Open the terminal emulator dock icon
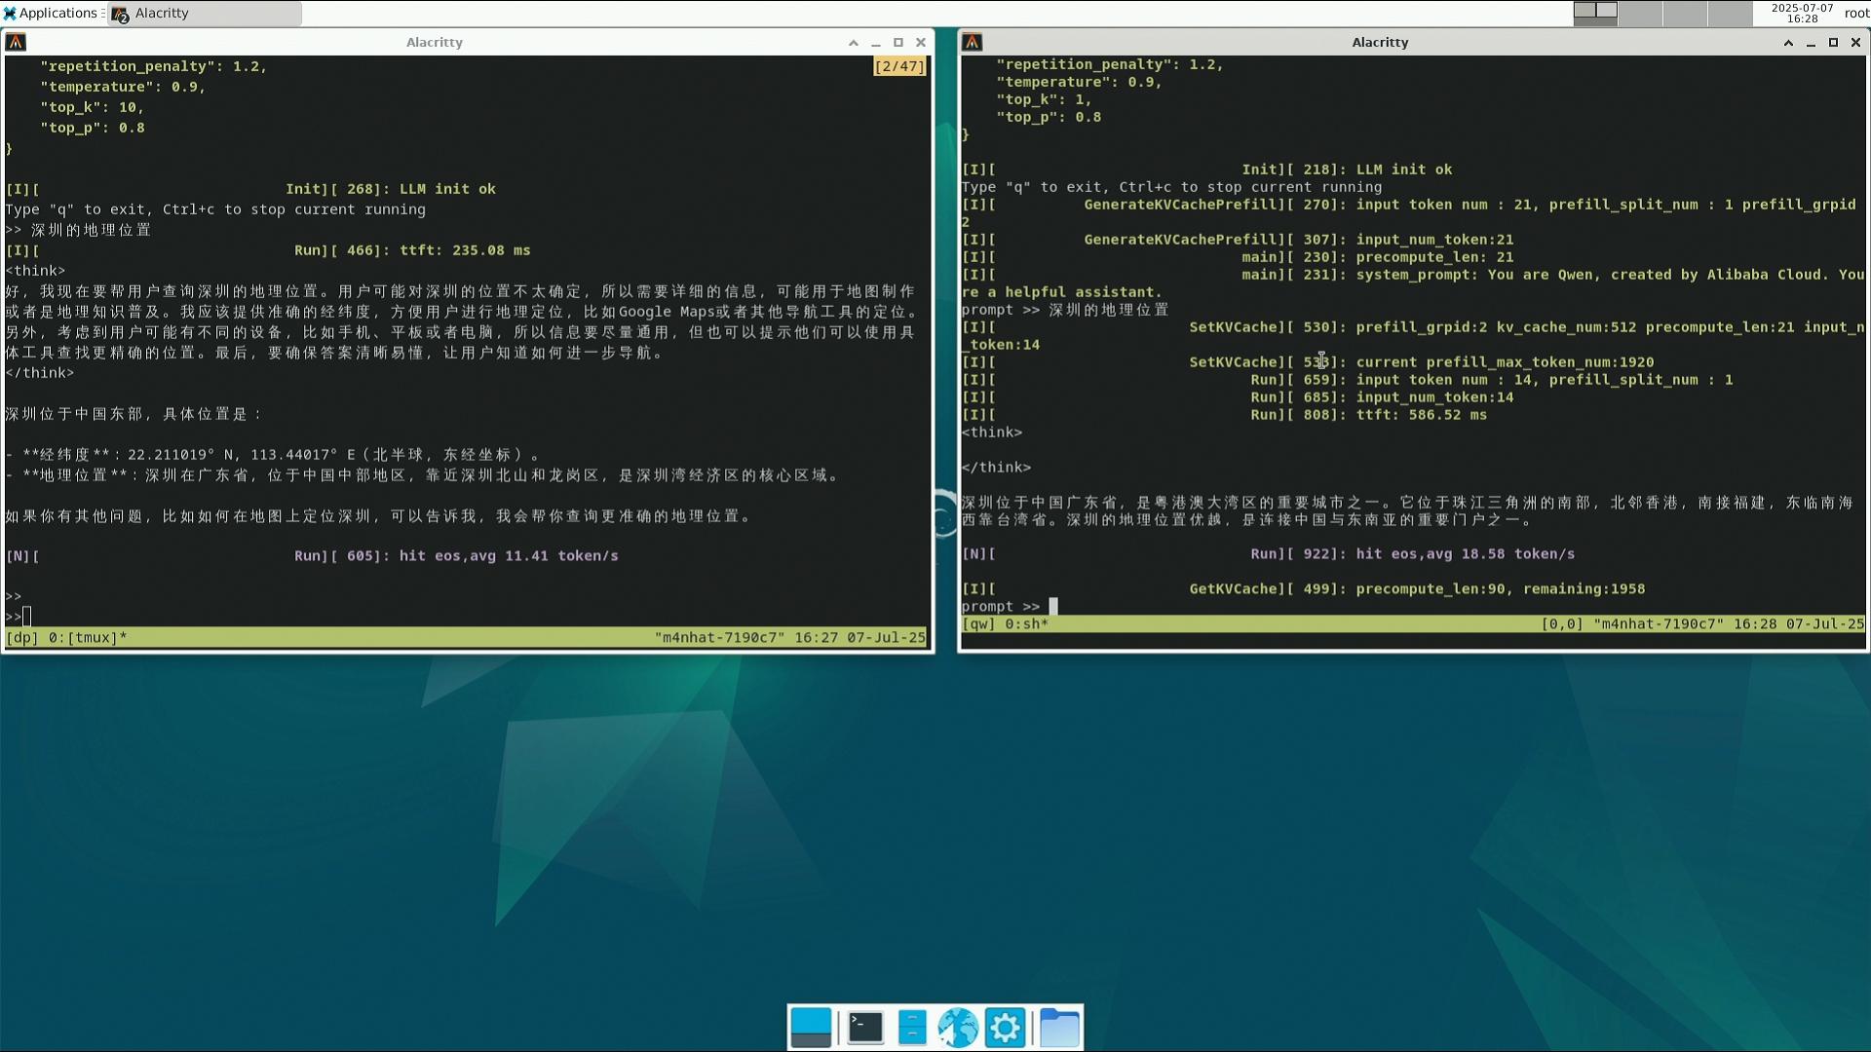Screen dimensions: 1871x1052 865,1028
